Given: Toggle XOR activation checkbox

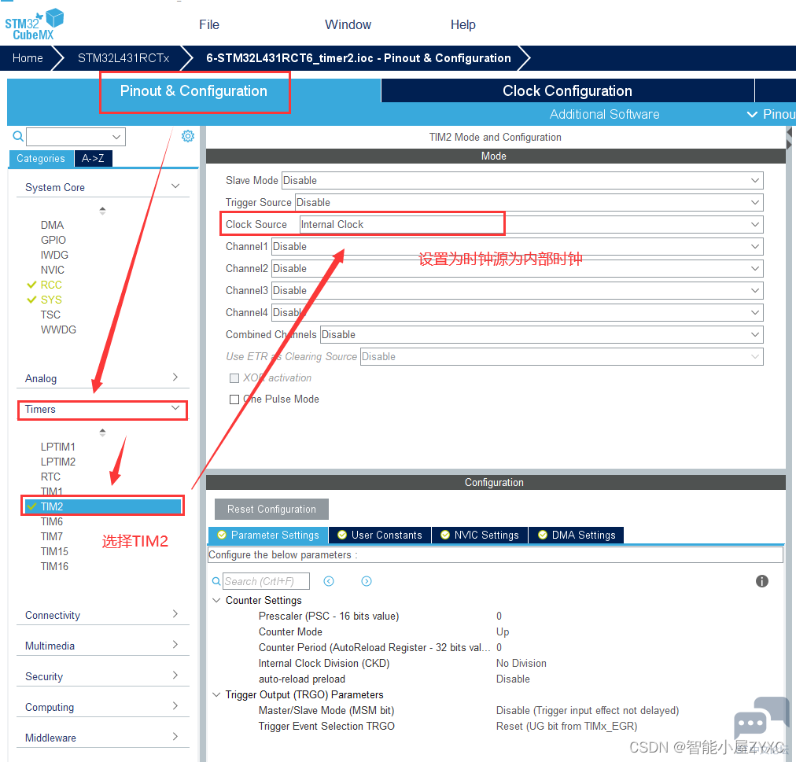Looking at the screenshot, I should pos(234,378).
